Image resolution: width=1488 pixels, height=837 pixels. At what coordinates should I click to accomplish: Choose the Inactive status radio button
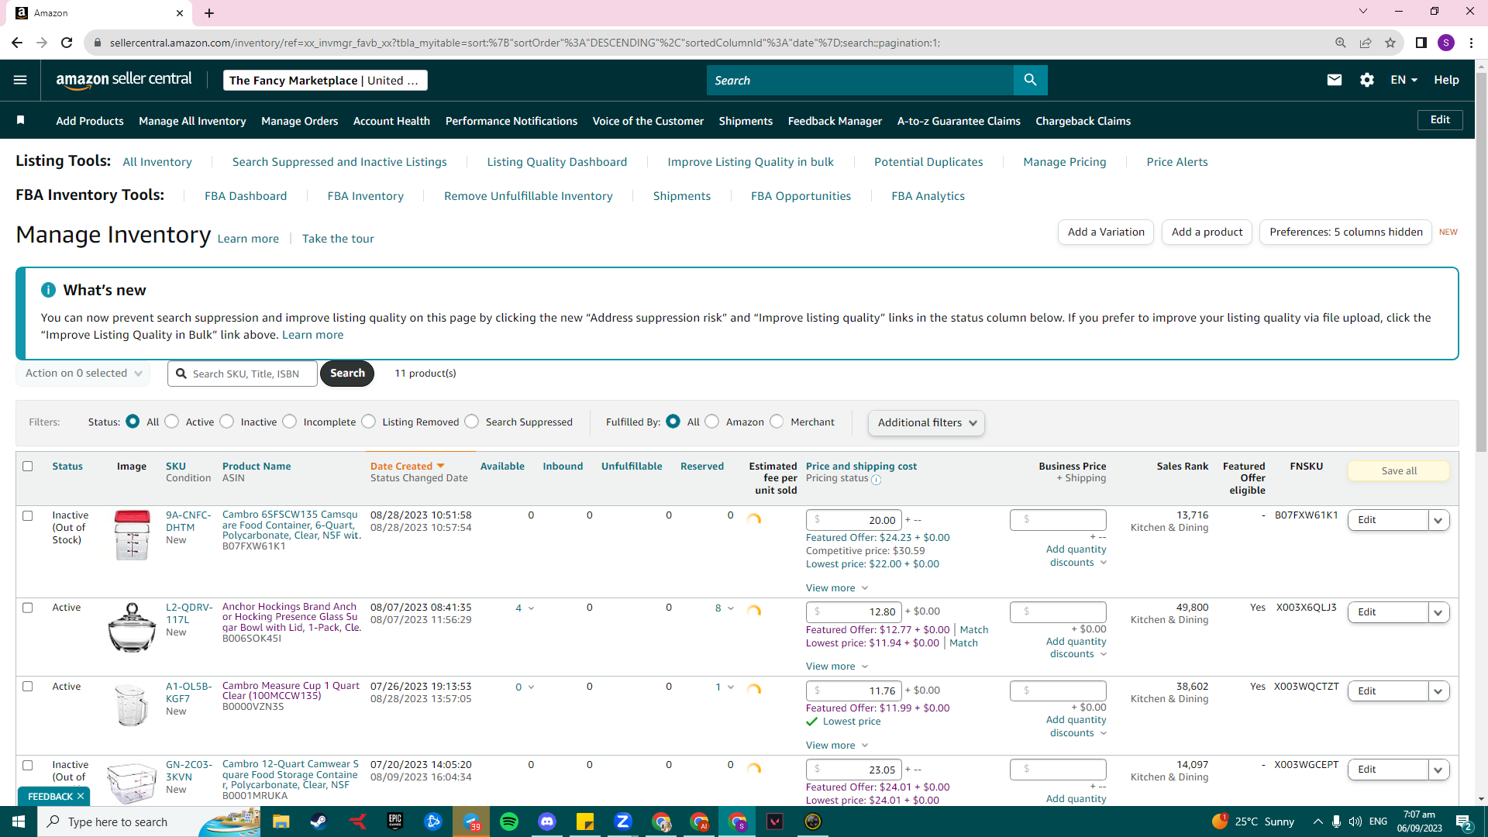[x=227, y=422]
